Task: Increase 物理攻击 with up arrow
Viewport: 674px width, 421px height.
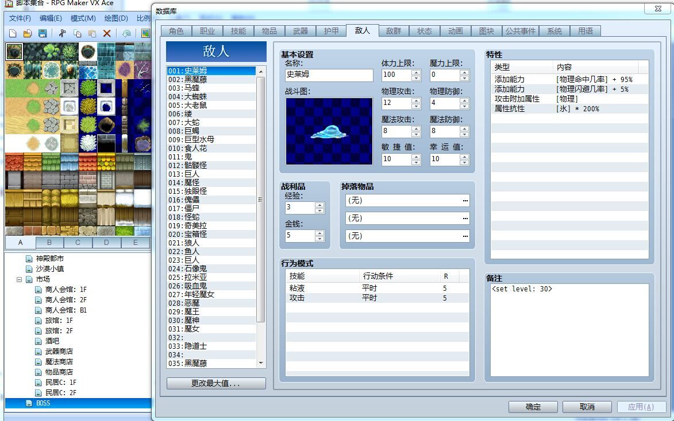Action: click(x=416, y=100)
